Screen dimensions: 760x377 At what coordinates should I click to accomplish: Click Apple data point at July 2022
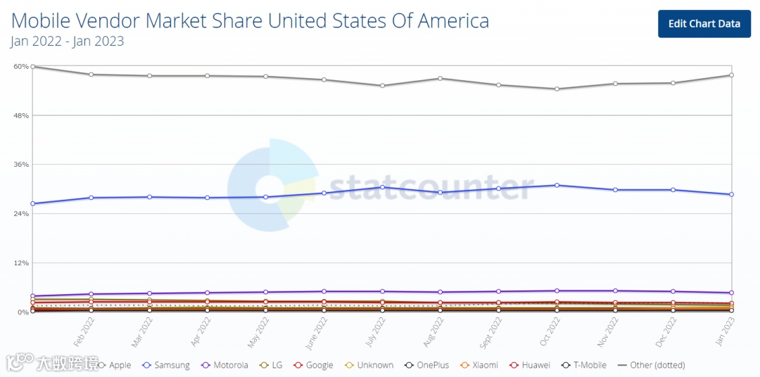point(382,85)
